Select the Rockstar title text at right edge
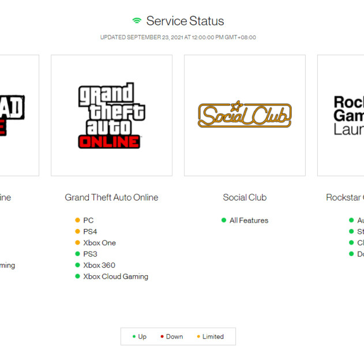Viewport: 364px width, 364px height. coord(345,197)
